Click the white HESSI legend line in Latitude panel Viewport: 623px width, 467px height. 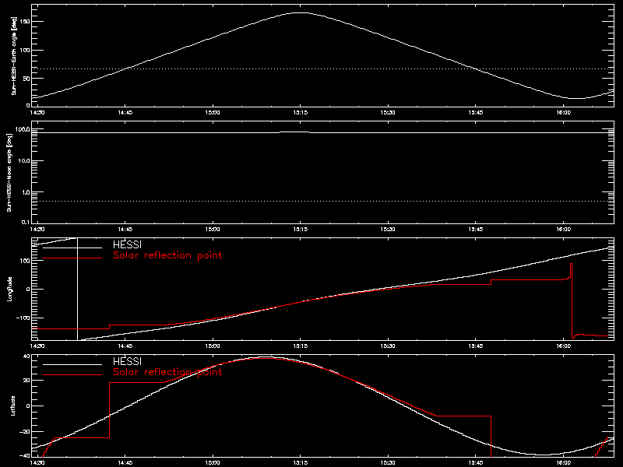pos(72,364)
